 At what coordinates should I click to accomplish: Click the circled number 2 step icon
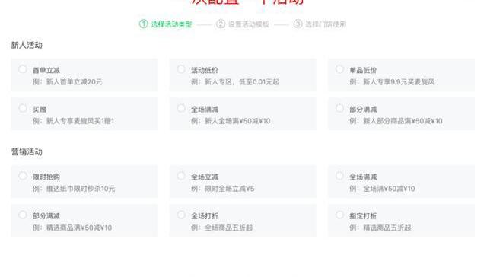coord(221,24)
